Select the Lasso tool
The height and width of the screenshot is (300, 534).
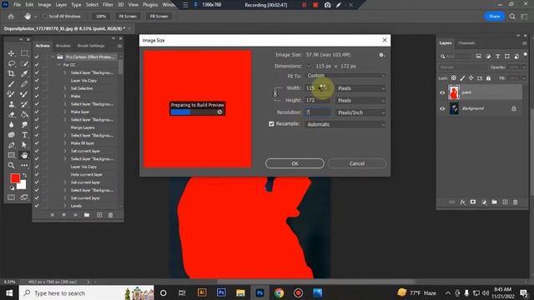[11, 63]
